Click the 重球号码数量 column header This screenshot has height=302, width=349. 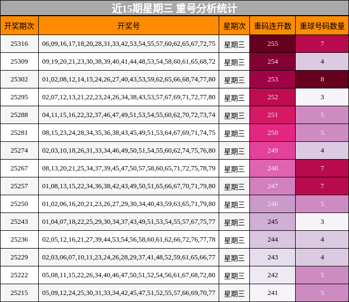pos(322,26)
